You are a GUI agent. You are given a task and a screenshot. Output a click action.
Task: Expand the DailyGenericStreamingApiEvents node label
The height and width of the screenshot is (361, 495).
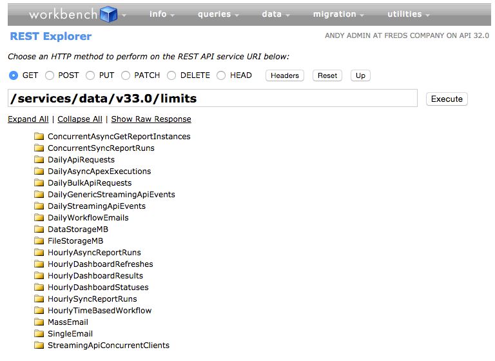coord(111,195)
